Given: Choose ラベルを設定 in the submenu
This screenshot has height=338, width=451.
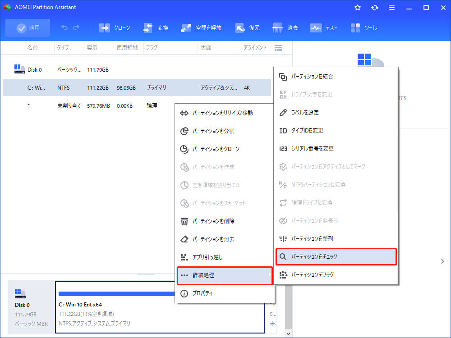Looking at the screenshot, I should point(336,112).
